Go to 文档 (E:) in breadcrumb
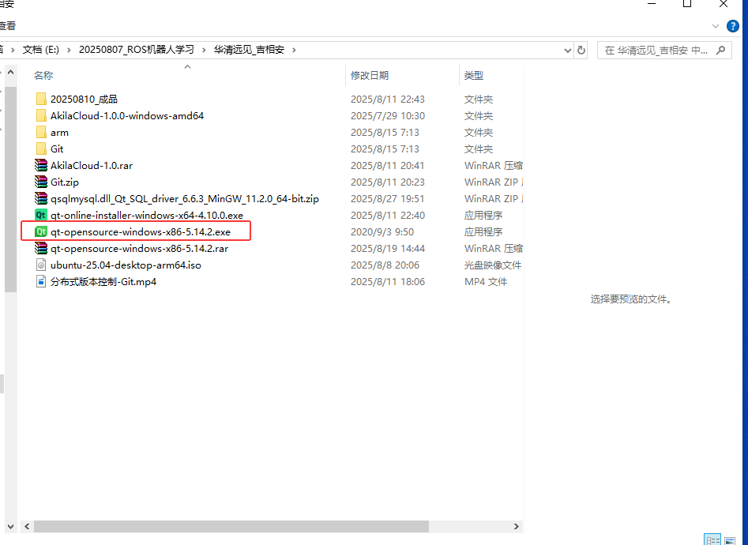The image size is (748, 545). click(41, 50)
